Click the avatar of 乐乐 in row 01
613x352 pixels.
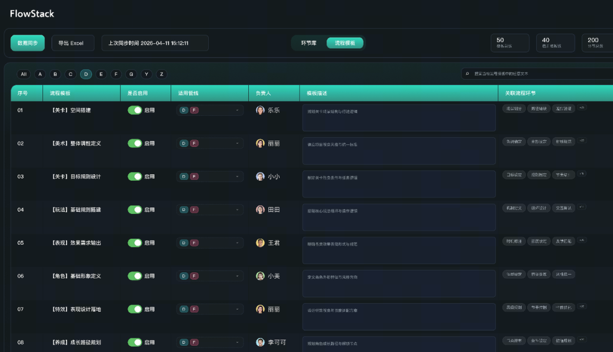260,110
